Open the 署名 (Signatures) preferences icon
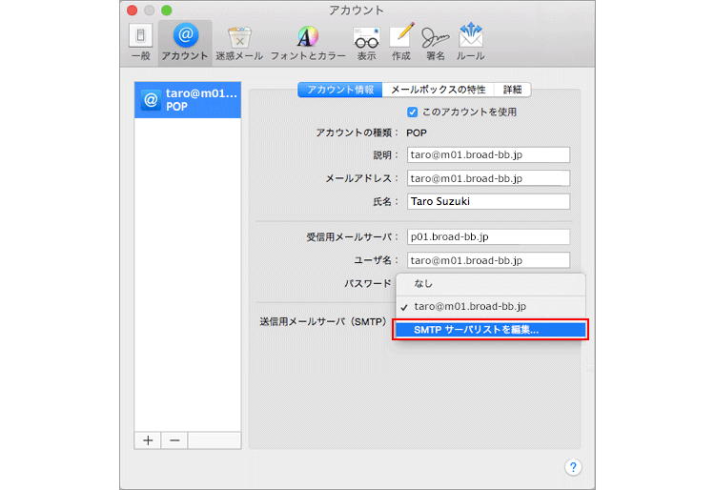 point(436,42)
